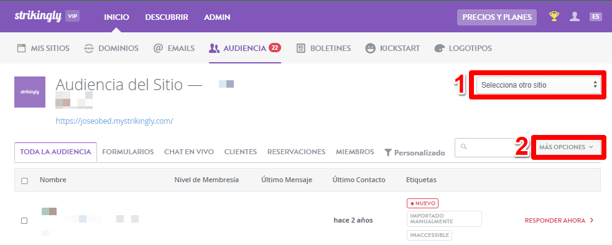Open the BOLETINES section

click(x=323, y=49)
